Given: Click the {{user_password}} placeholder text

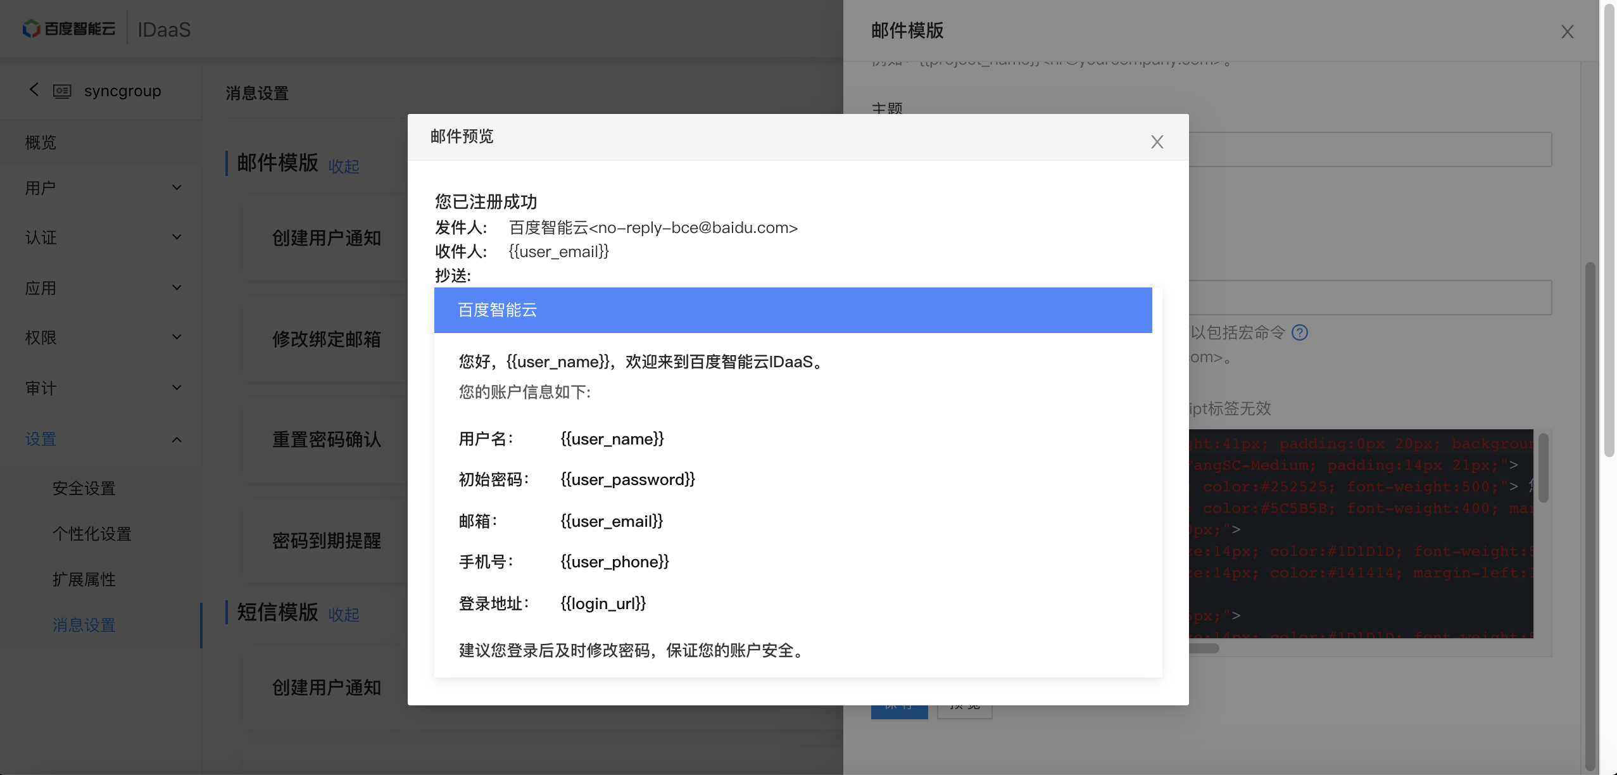Looking at the screenshot, I should [627, 479].
